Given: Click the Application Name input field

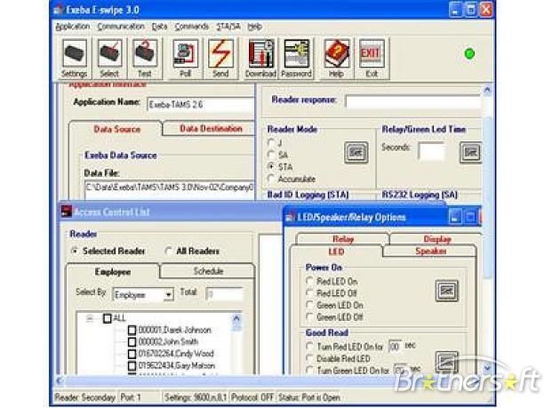Looking at the screenshot, I should 201,105.
